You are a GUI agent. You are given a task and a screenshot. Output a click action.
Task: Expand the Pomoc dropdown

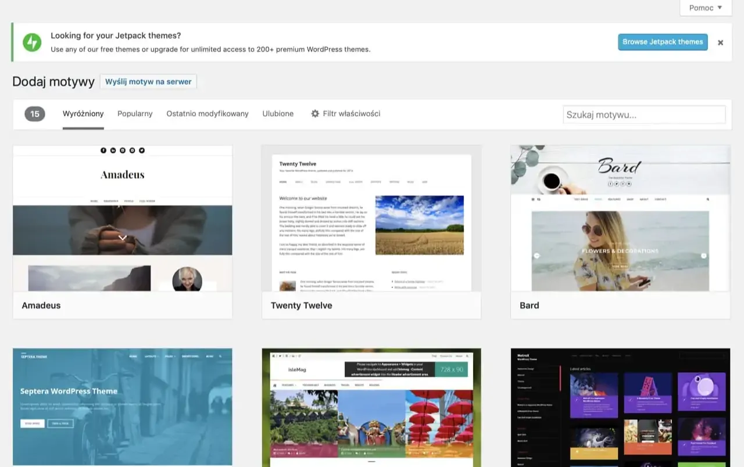point(705,8)
